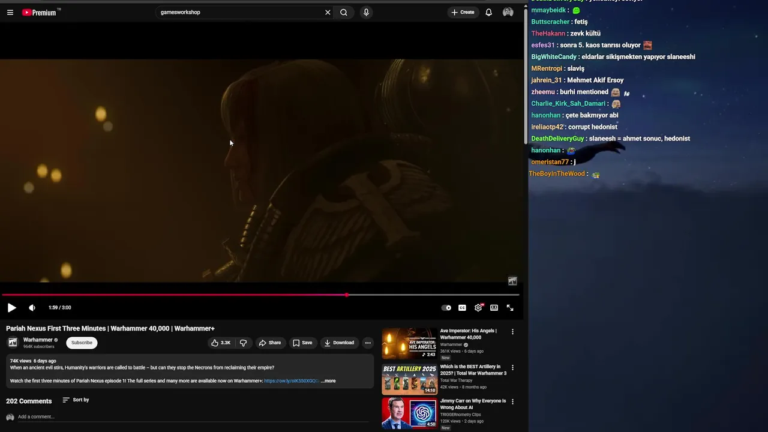The height and width of the screenshot is (432, 768).
Task: Click chat username ireliaotp42
Action: pos(547,127)
